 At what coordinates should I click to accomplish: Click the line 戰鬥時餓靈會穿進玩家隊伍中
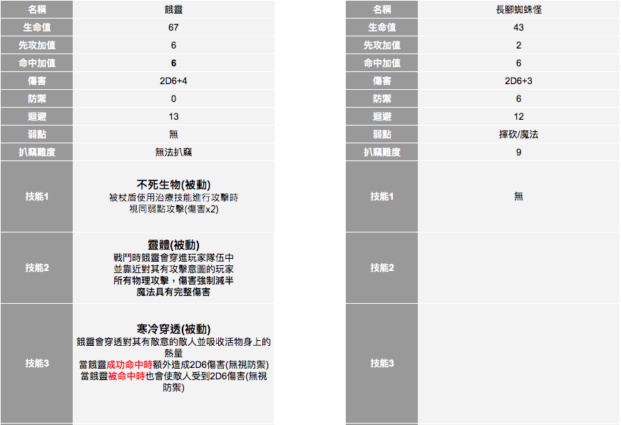tap(173, 257)
